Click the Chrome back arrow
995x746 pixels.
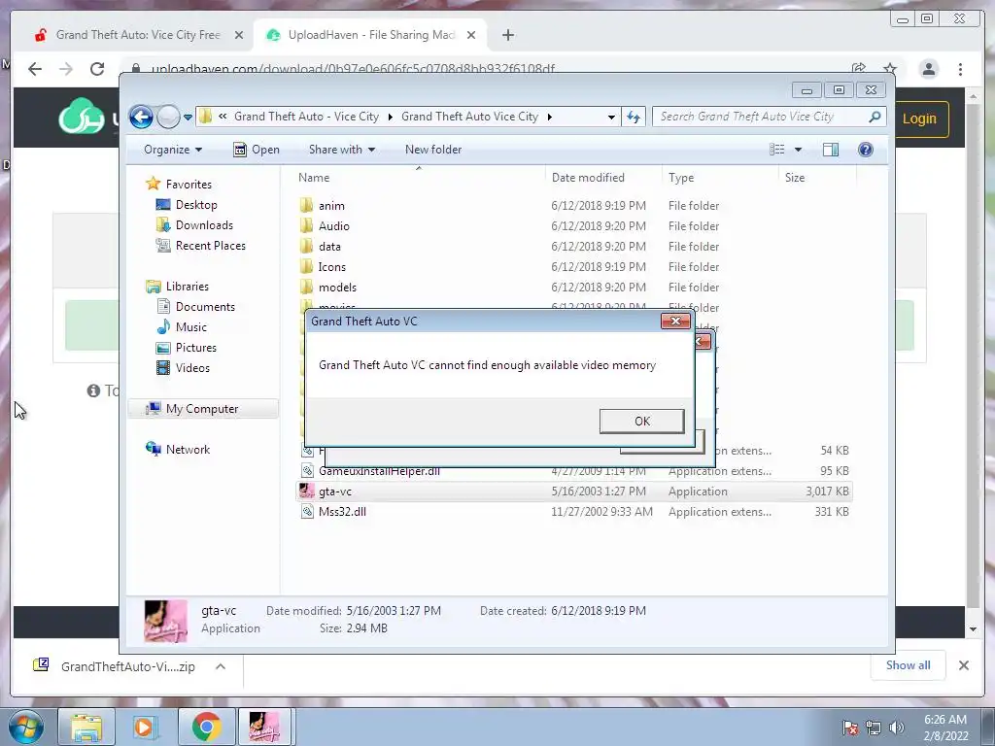pyautogui.click(x=36, y=69)
